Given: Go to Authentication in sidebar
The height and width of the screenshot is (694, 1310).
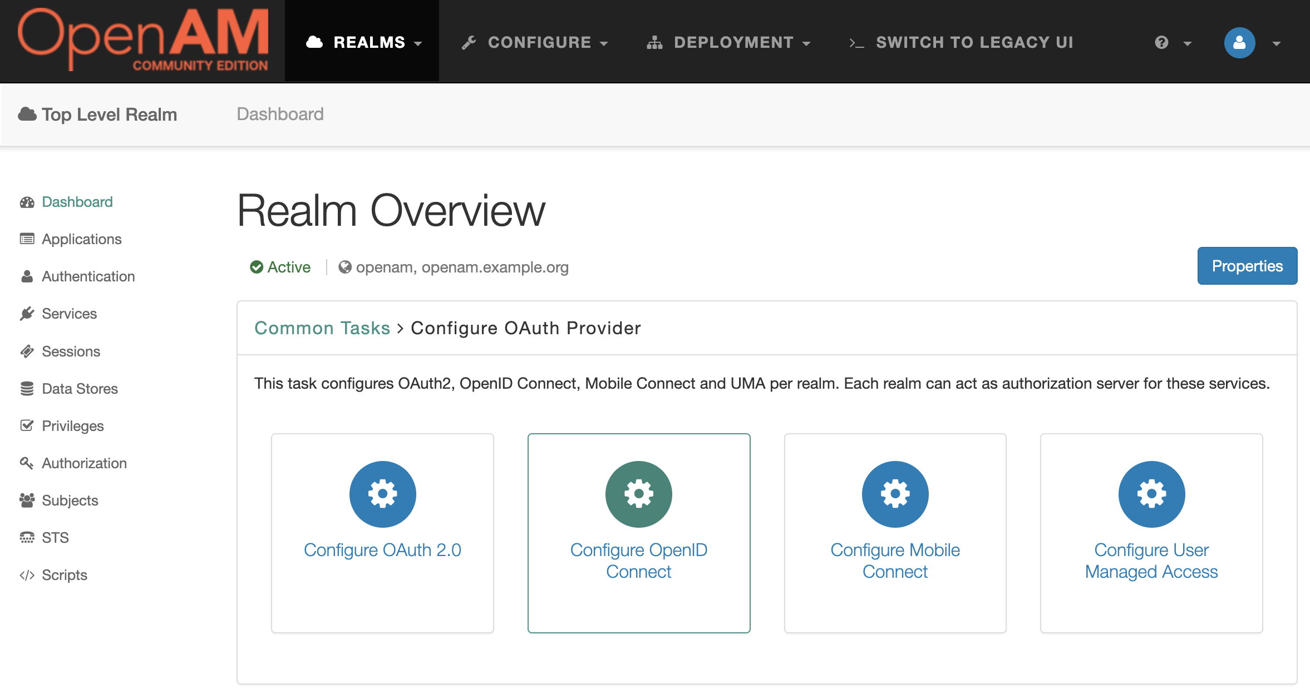Looking at the screenshot, I should (88, 276).
